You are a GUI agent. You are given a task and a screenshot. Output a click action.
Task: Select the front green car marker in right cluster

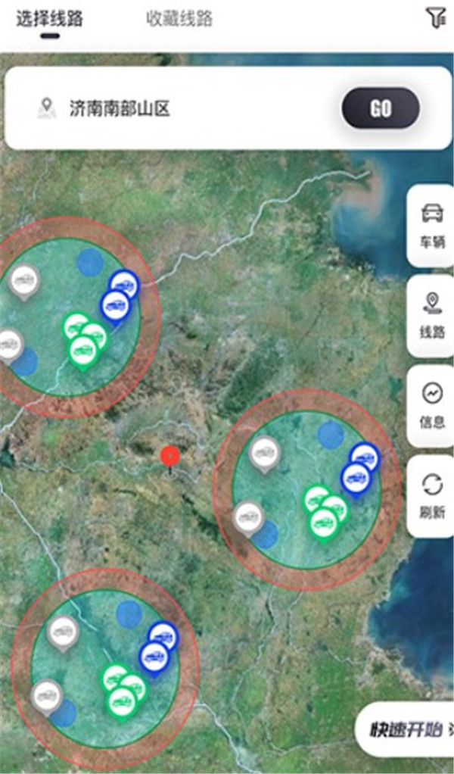323,523
